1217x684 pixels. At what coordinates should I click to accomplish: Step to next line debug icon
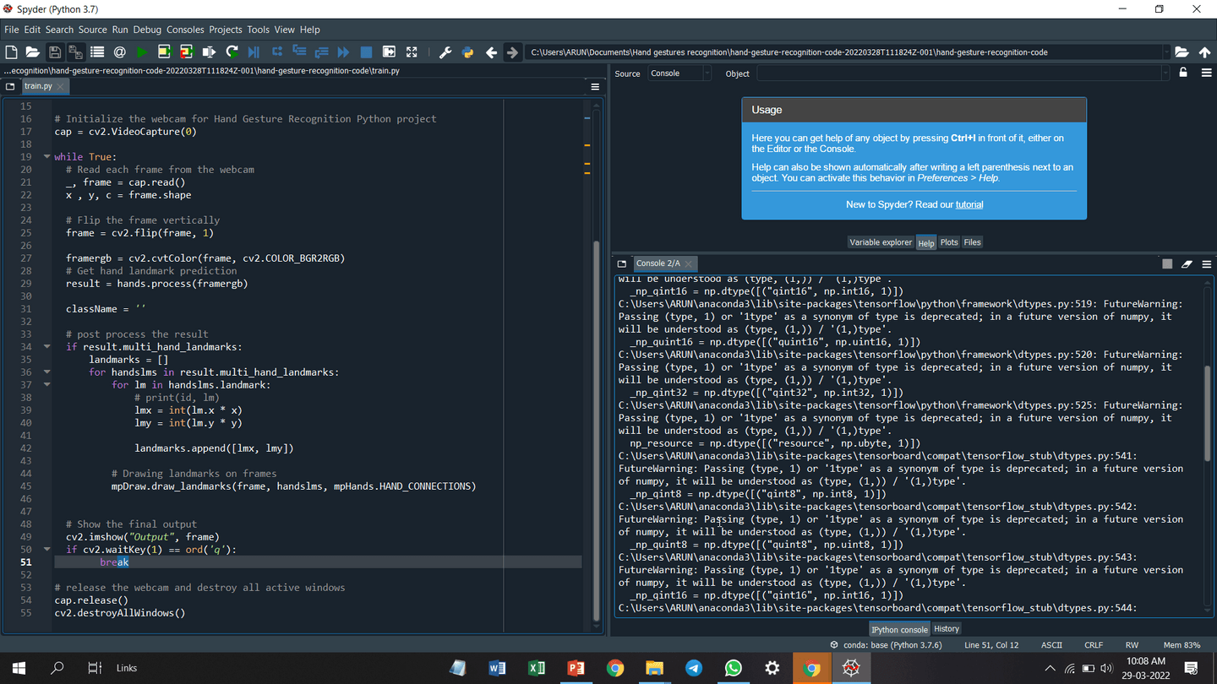coord(276,52)
